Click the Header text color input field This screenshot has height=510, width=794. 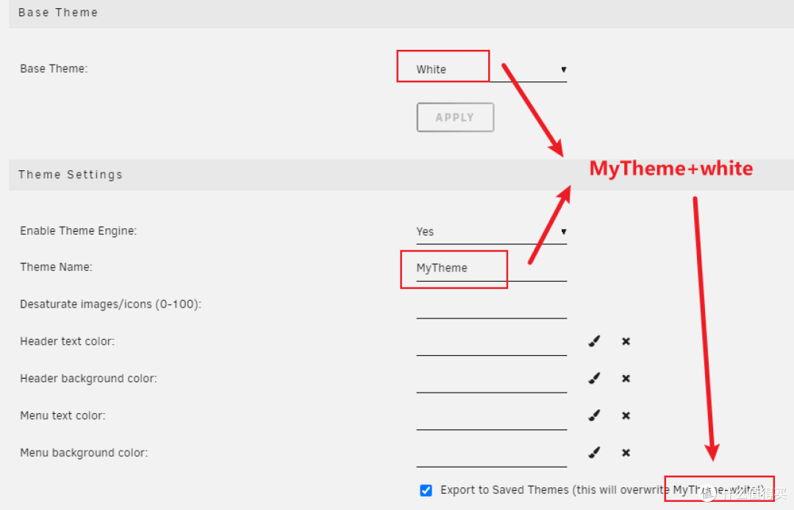tap(491, 343)
